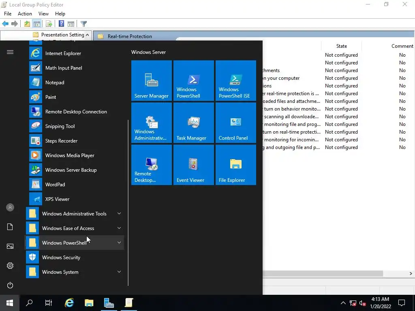Launch the Windows PowerShell tile

[193, 81]
